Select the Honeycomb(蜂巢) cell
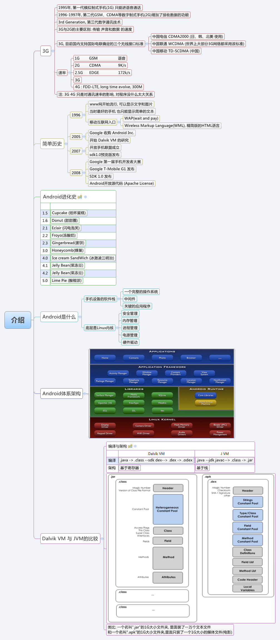 tap(68, 250)
